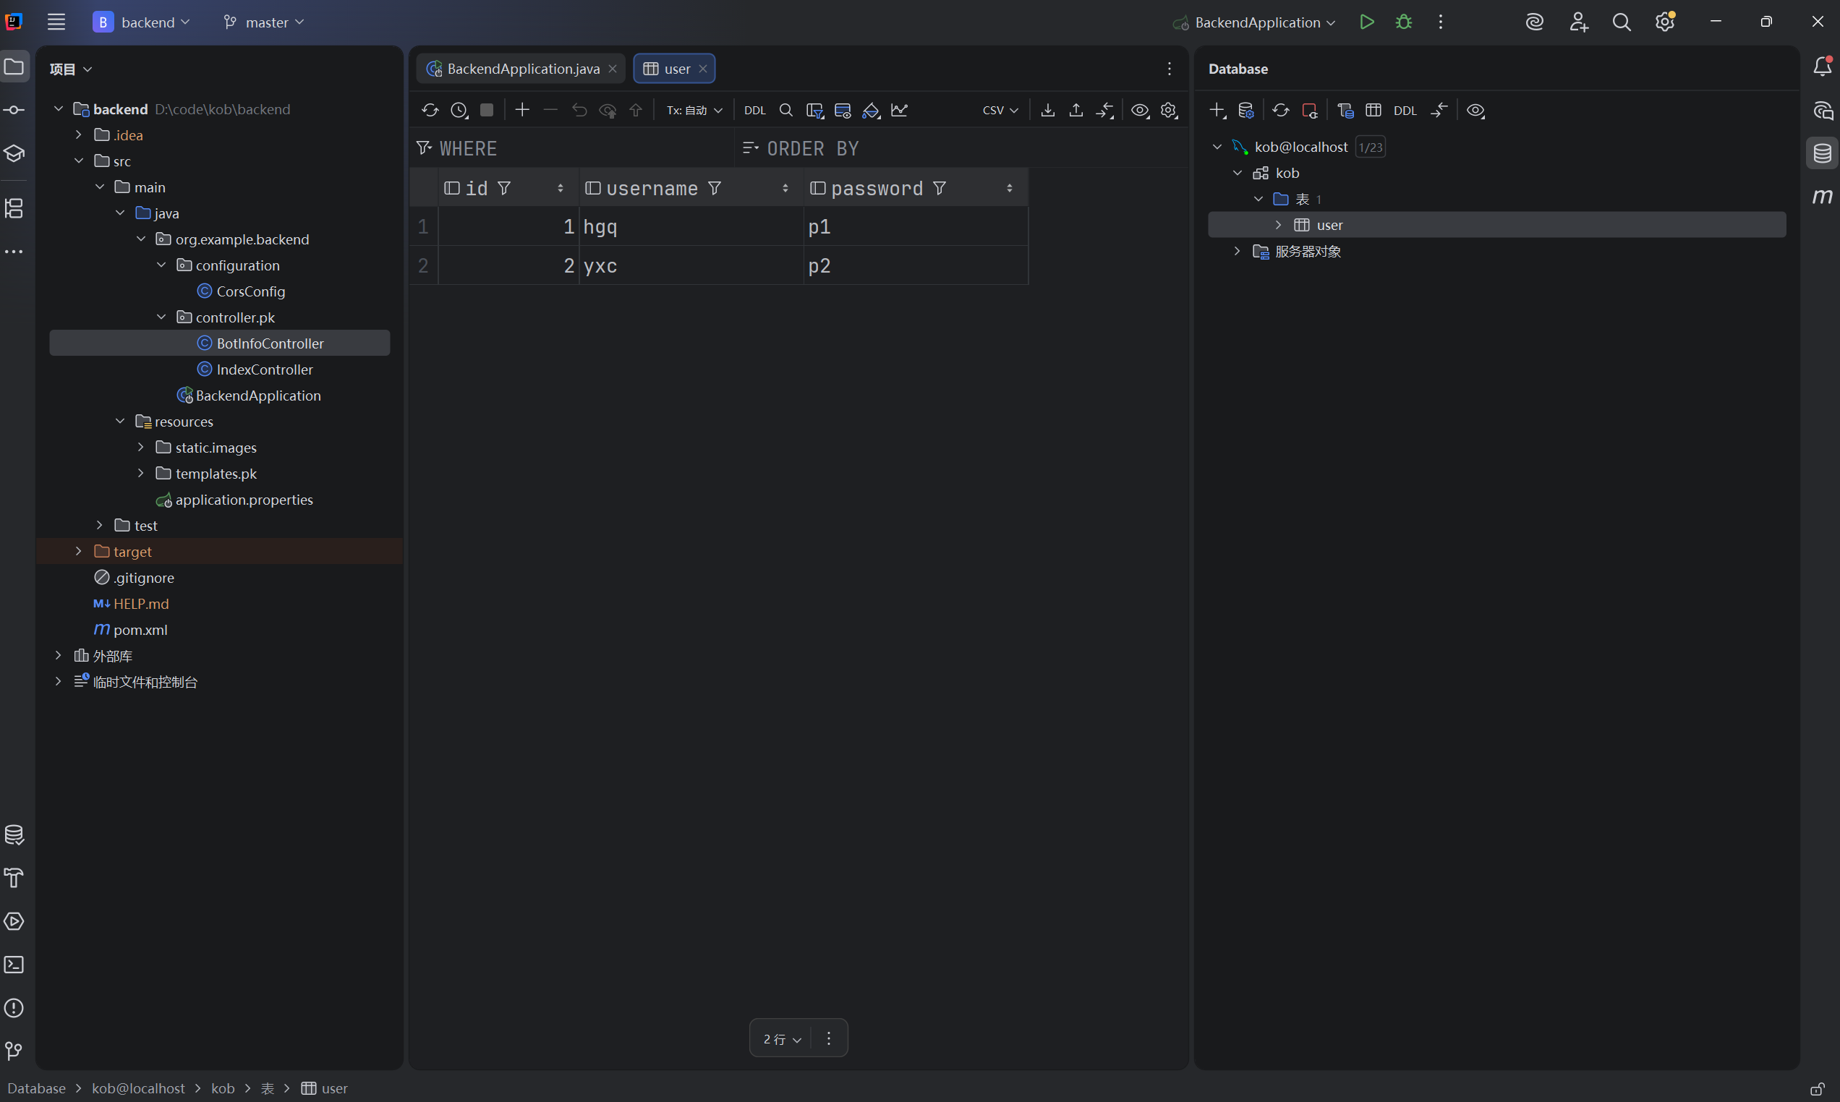
Task: Open the Database tool window in the right sidebar
Action: 1821,154
